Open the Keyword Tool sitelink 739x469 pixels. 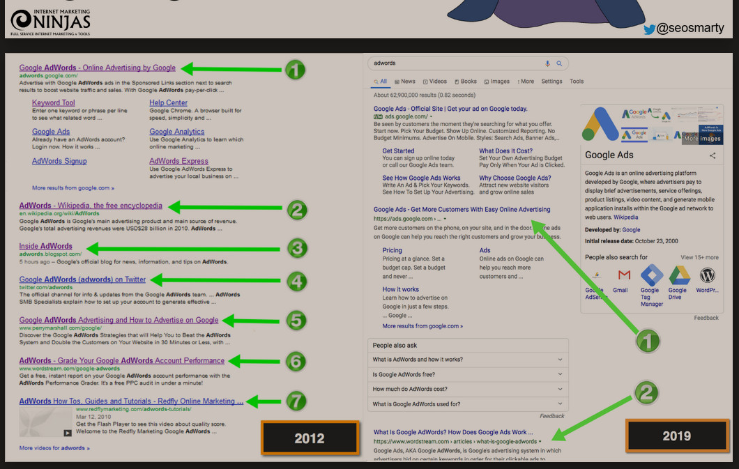click(x=53, y=102)
